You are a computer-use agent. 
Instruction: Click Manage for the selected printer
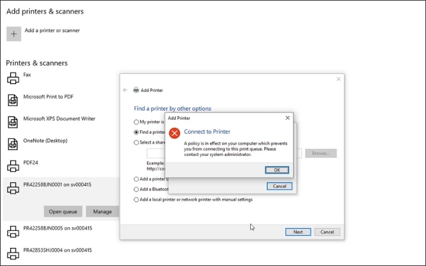click(102, 212)
